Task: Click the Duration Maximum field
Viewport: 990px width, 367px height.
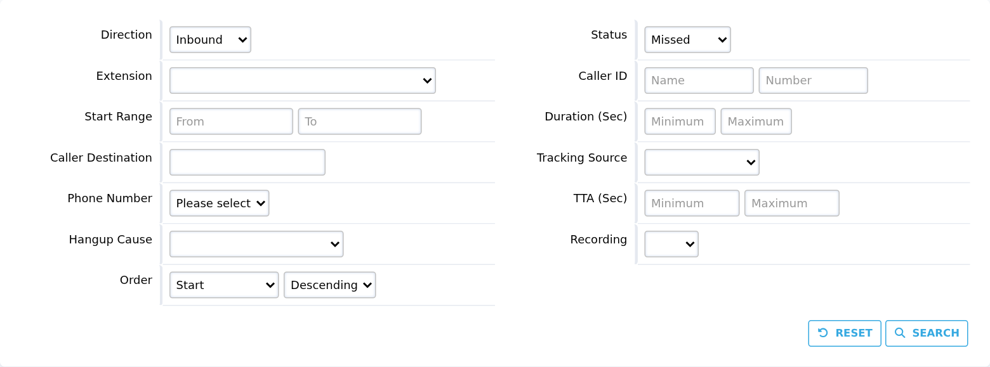Action: (756, 122)
